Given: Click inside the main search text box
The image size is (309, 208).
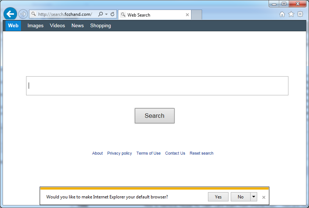Looking at the screenshot, I should pos(157,86).
